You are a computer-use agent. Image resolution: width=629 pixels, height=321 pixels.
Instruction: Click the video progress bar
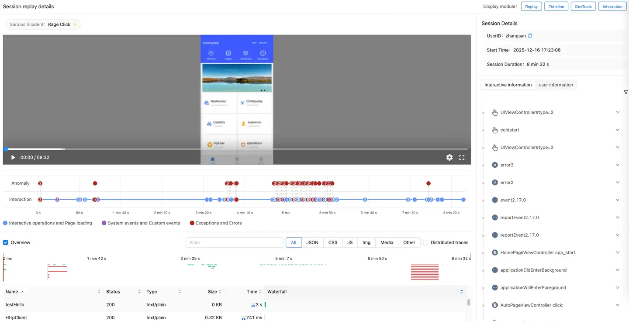[x=236, y=149]
